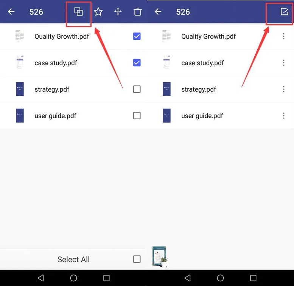The image size is (294, 287).
Task: Tap Android home button in right navigation bar
Action: coord(220,278)
